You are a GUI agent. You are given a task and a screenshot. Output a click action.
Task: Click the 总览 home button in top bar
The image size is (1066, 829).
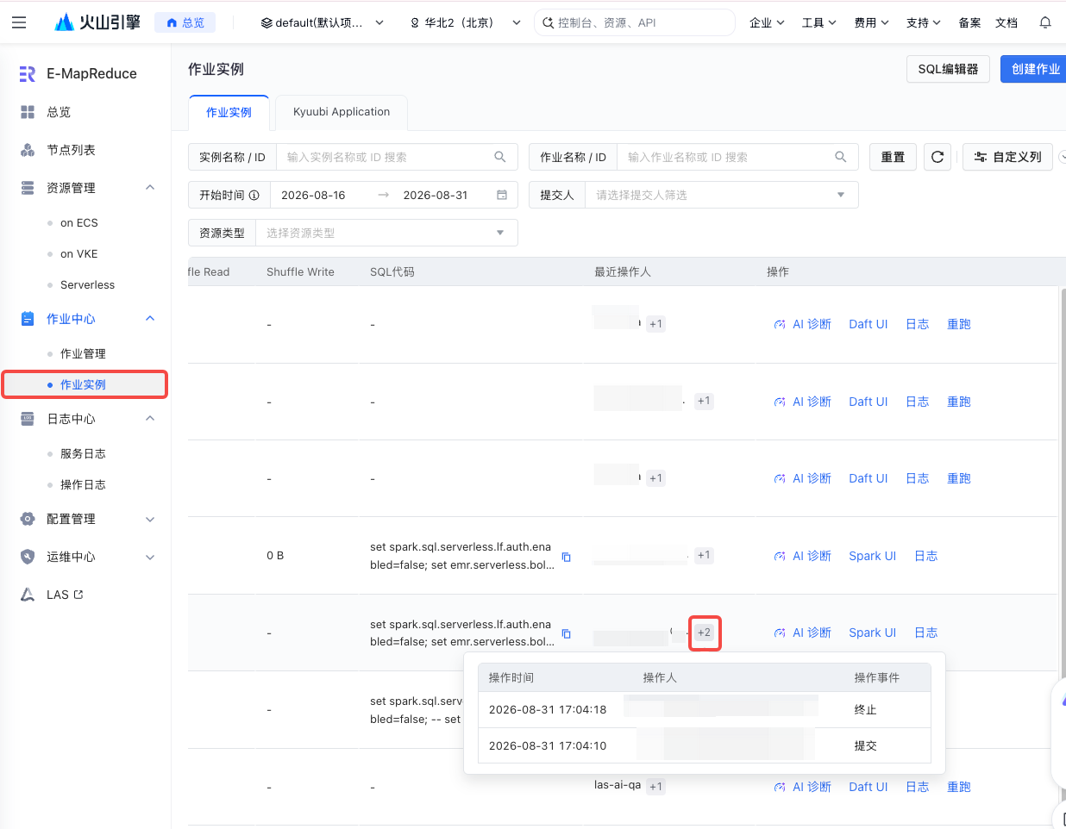click(185, 22)
